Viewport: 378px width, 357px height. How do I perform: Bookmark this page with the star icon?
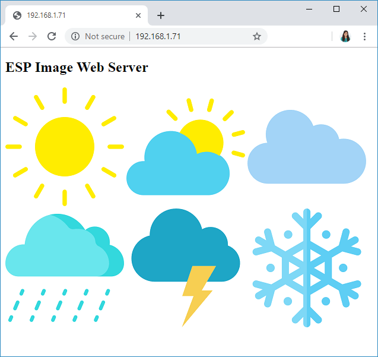[x=256, y=36]
